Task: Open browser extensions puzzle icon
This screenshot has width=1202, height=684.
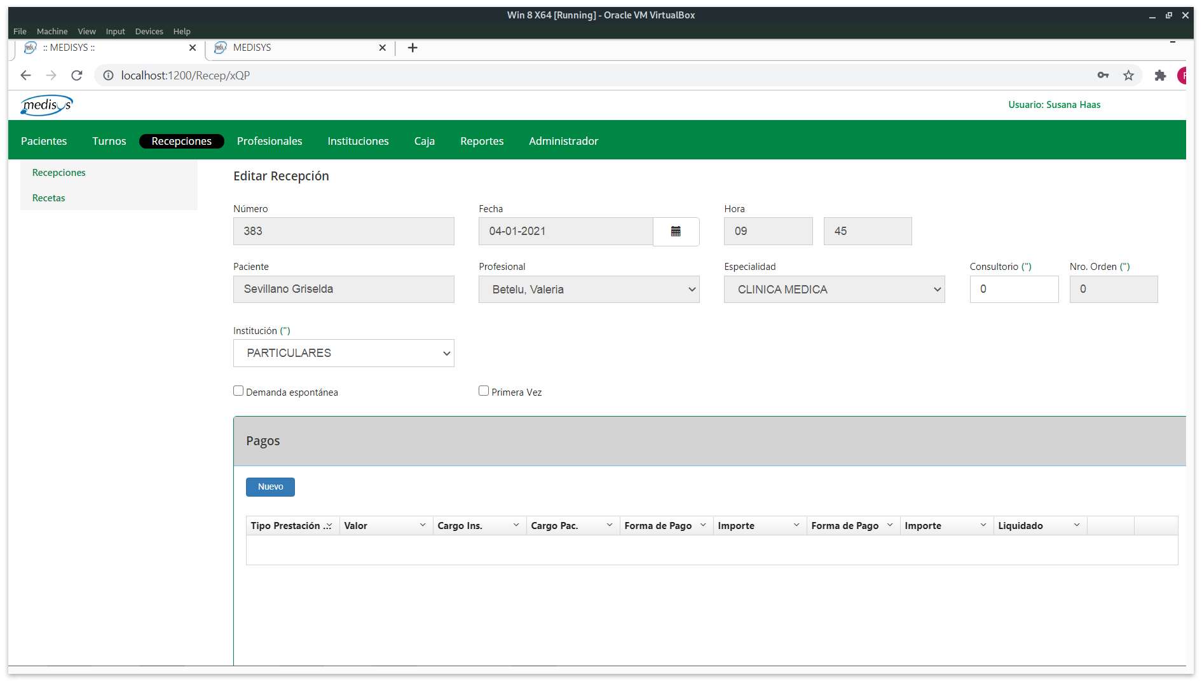Action: tap(1160, 76)
